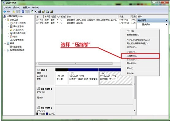Open the 操作(A) menu
Viewport: 170px width, 121px height.
point(17,8)
